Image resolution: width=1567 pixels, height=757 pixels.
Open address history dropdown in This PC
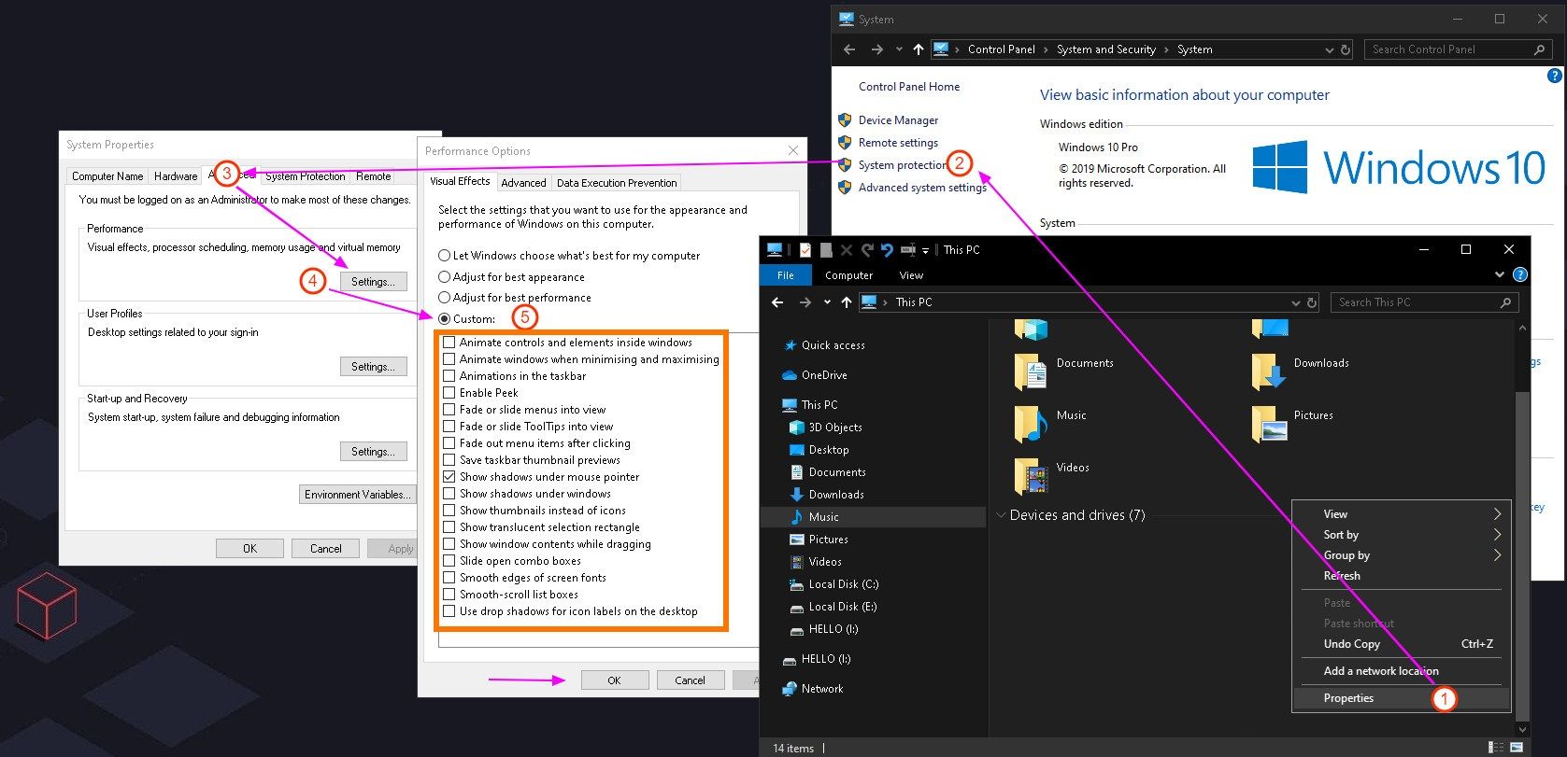[1295, 302]
